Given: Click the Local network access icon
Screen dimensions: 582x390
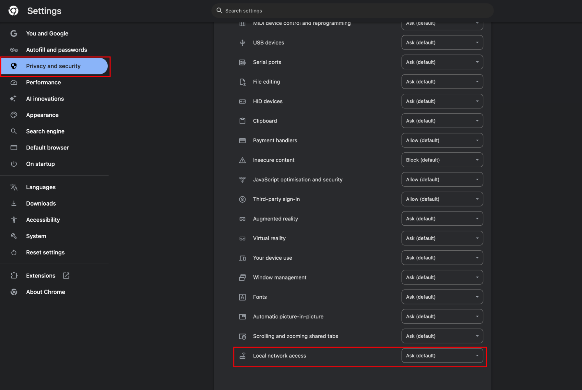Looking at the screenshot, I should coord(242,356).
